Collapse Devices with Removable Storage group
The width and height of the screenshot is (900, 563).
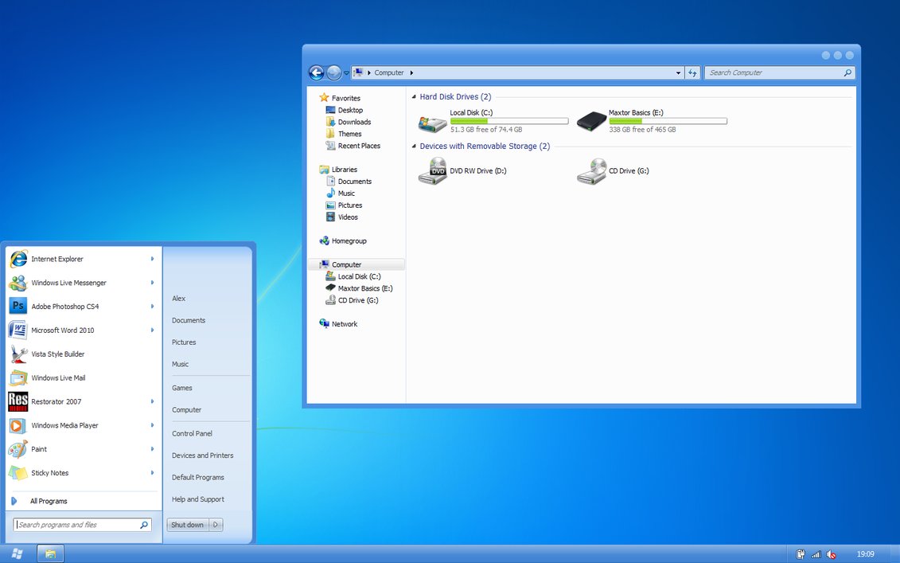click(414, 147)
